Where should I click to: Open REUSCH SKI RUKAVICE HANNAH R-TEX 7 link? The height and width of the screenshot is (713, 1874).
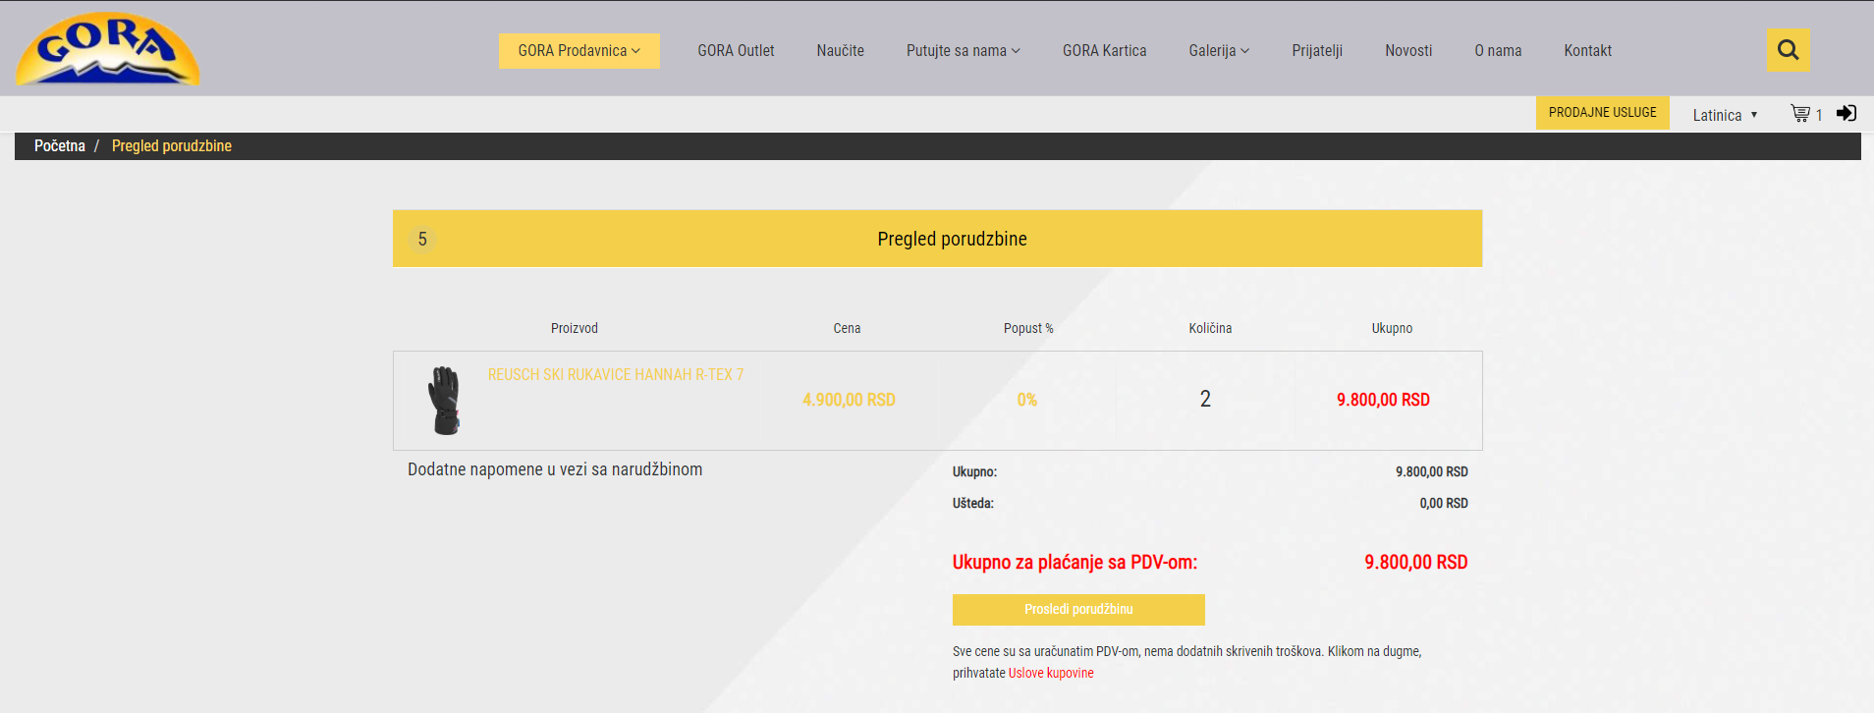tap(616, 375)
